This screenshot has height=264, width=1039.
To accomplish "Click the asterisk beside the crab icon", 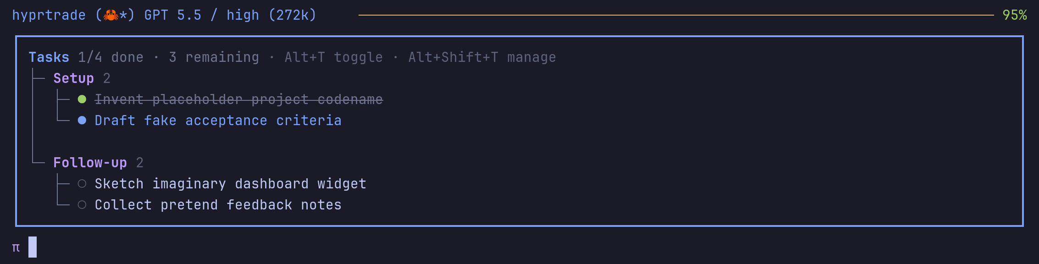I will pyautogui.click(x=123, y=15).
